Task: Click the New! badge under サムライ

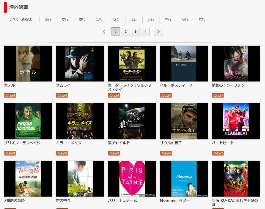Action: pyautogui.click(x=62, y=96)
